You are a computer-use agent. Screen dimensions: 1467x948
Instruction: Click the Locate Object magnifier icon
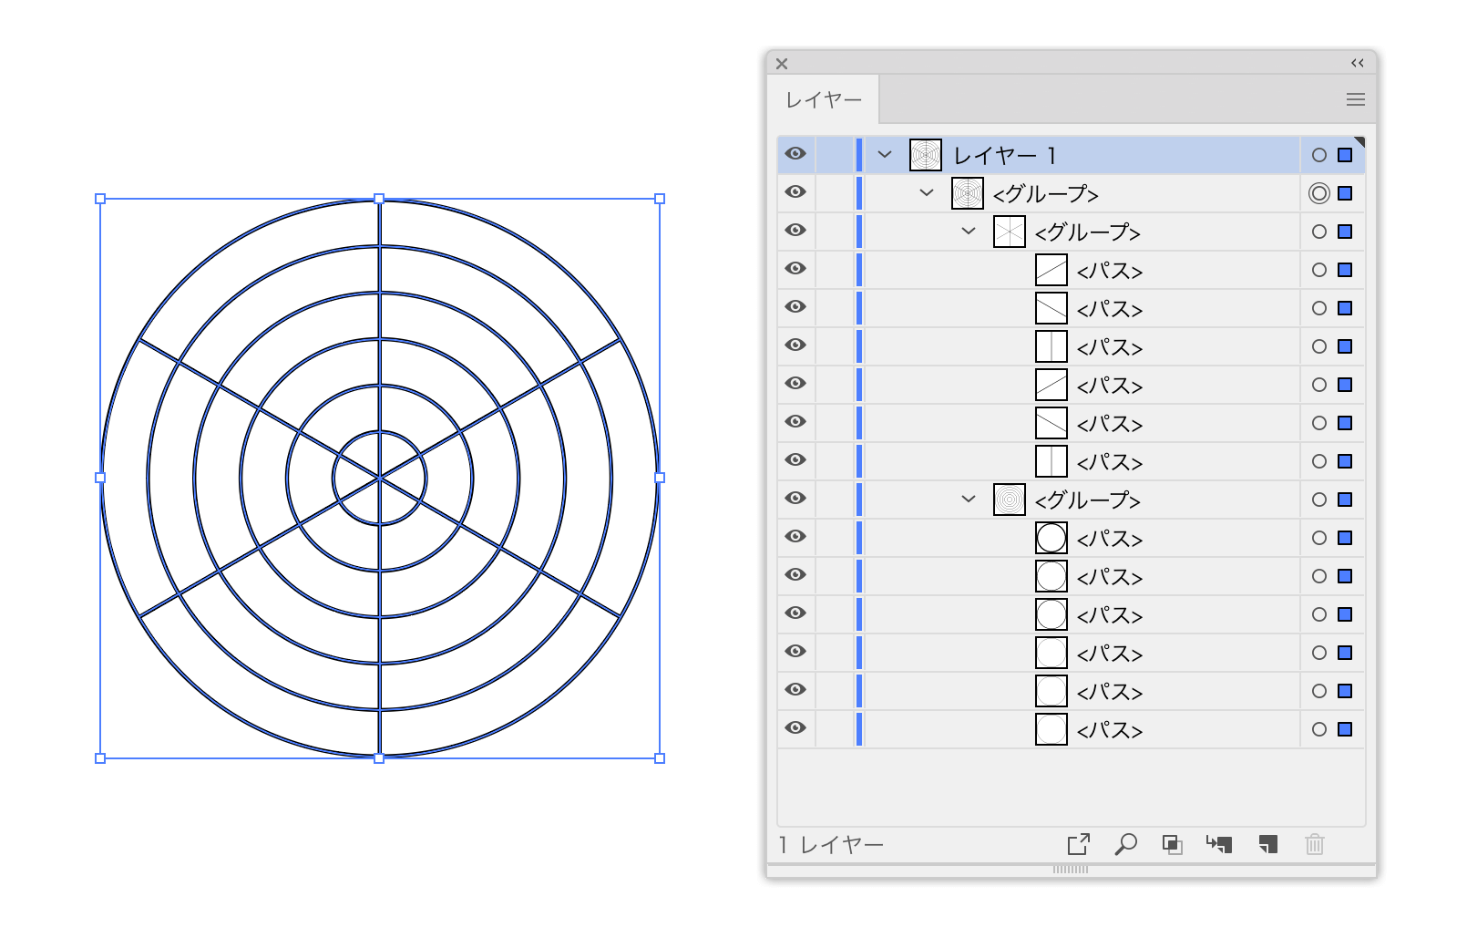1125,844
